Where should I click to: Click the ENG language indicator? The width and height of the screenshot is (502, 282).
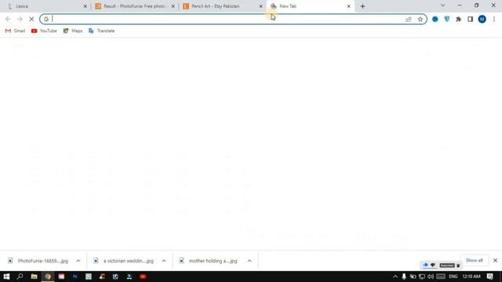click(453, 277)
